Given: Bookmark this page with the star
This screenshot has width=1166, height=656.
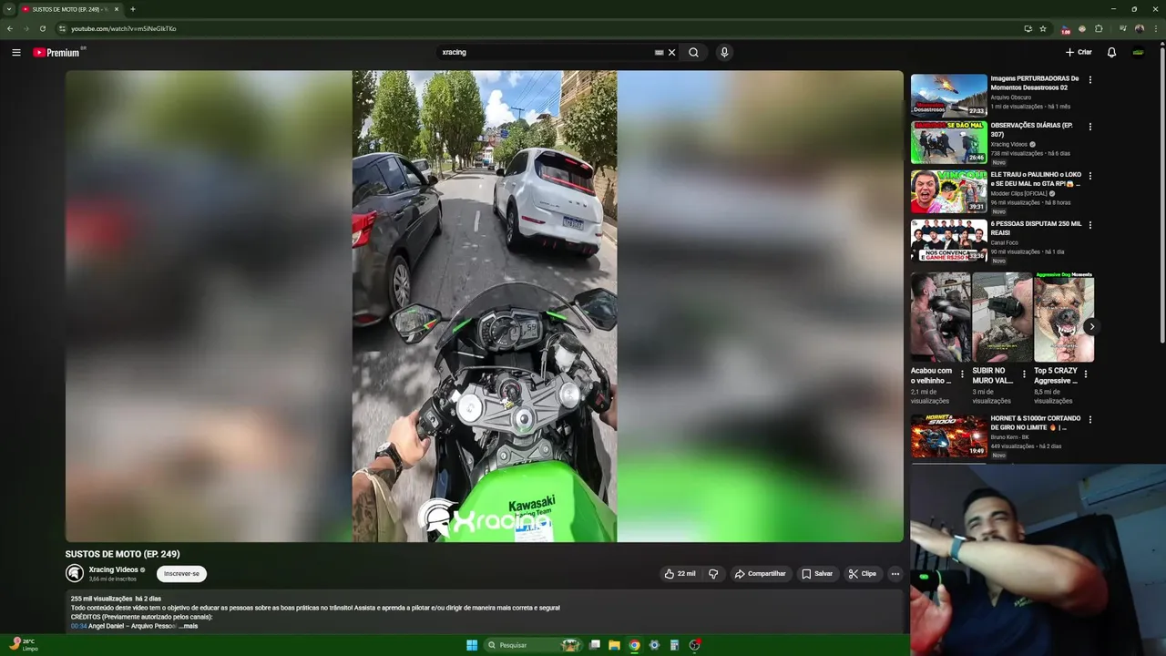Looking at the screenshot, I should pyautogui.click(x=1043, y=28).
